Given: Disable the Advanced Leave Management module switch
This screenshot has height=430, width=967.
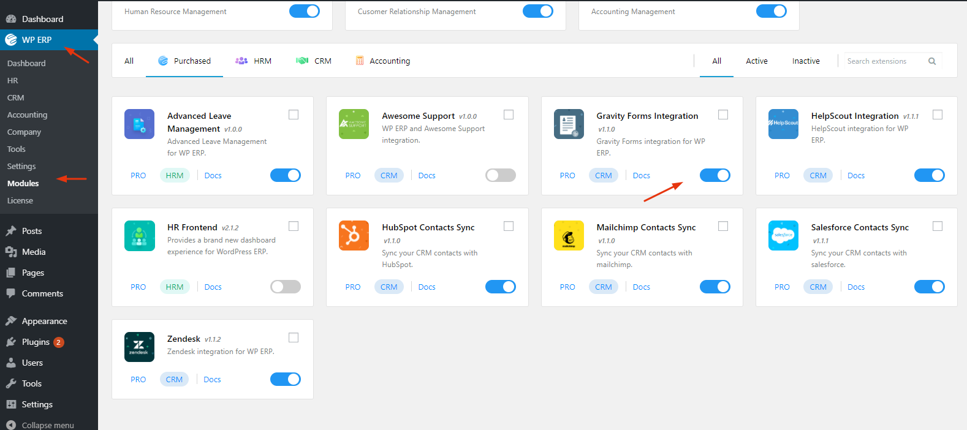Looking at the screenshot, I should coord(286,175).
